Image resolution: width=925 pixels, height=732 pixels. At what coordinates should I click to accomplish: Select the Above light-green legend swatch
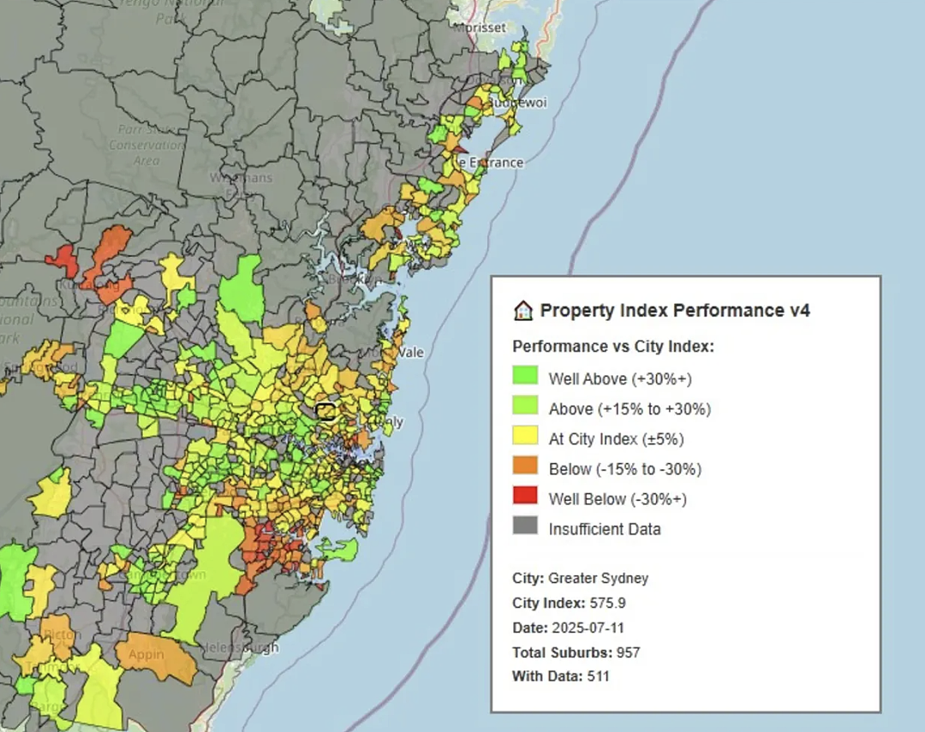click(x=525, y=405)
